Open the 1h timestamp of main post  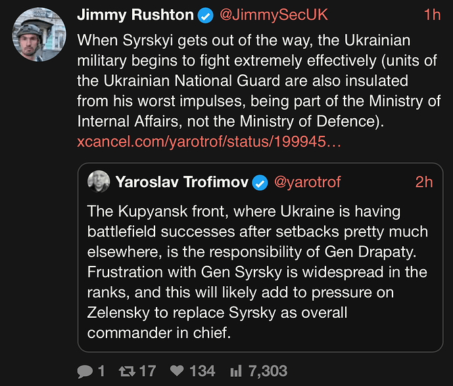pyautogui.click(x=432, y=15)
